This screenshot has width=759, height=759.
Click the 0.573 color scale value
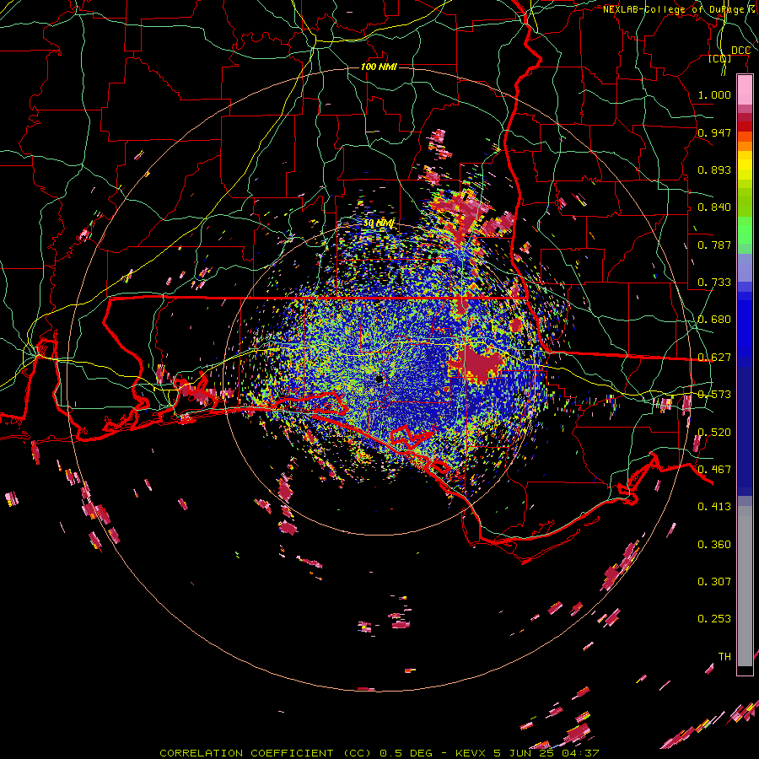pos(714,395)
